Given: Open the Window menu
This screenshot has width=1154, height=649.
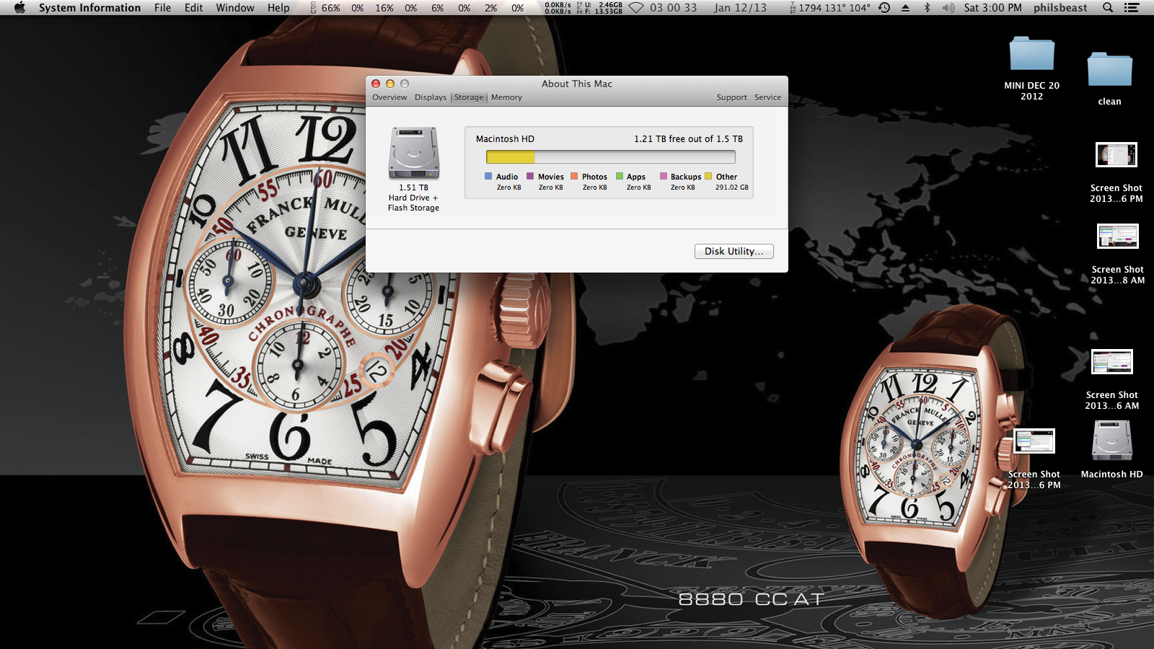Looking at the screenshot, I should click(x=235, y=8).
